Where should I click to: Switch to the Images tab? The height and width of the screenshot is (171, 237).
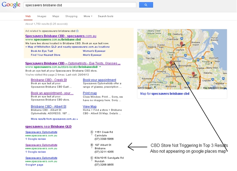42,16
